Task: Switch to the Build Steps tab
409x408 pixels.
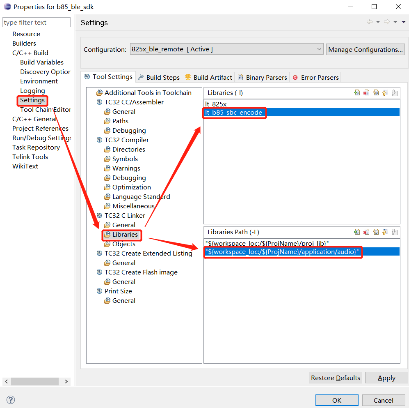Action: (159, 77)
